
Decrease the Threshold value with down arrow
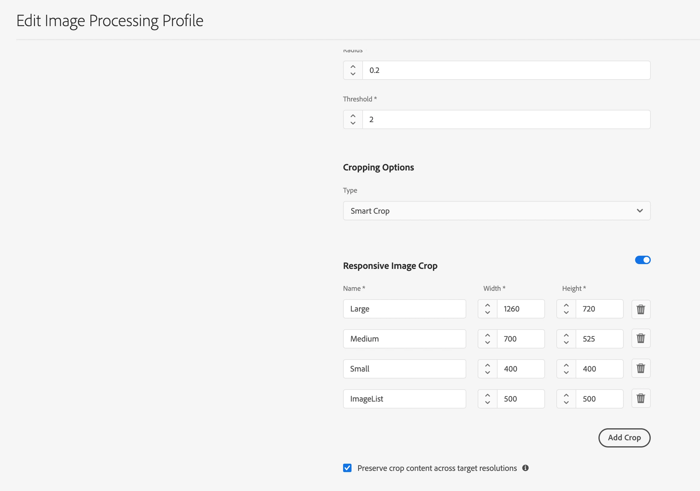tap(353, 123)
